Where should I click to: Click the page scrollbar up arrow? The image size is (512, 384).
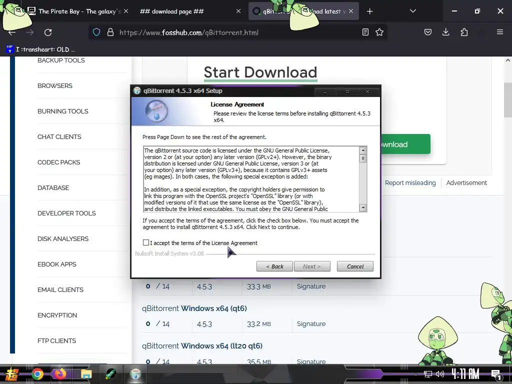508,60
